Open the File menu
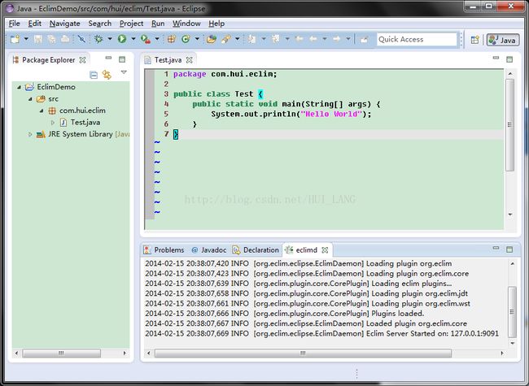Screen dimensions: 529x386 click(14, 24)
